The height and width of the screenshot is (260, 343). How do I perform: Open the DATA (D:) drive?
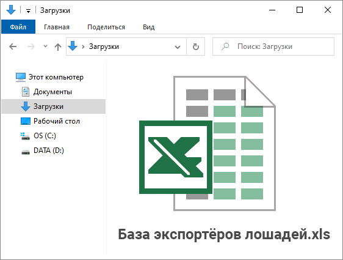pos(49,150)
